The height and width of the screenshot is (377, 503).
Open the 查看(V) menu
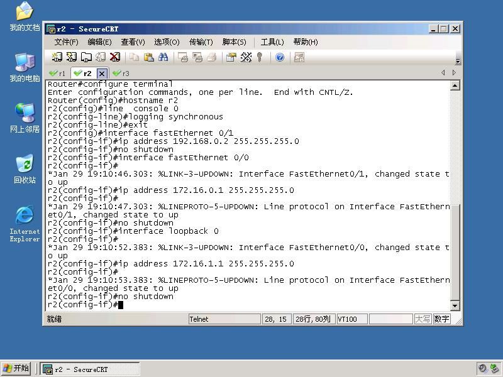point(133,42)
